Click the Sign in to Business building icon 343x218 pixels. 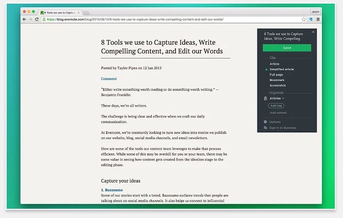[266, 128]
